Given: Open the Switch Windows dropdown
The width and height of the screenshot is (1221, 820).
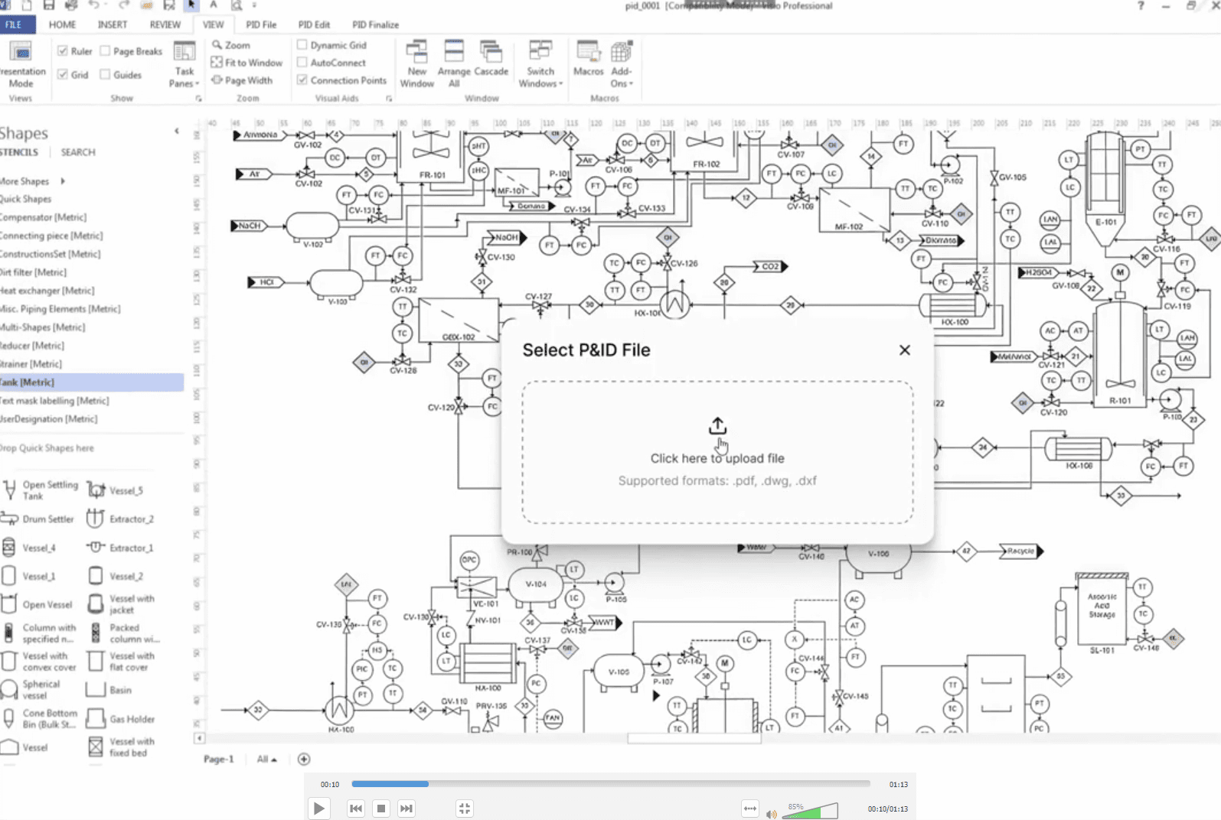Looking at the screenshot, I should coord(540,64).
